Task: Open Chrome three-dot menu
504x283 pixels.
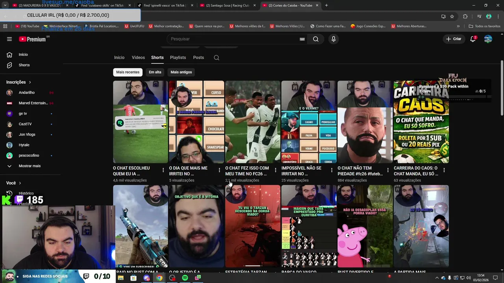Action: (498, 16)
